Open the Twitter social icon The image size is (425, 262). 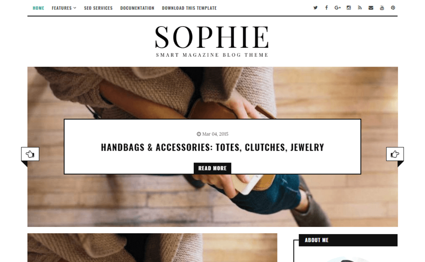click(315, 8)
